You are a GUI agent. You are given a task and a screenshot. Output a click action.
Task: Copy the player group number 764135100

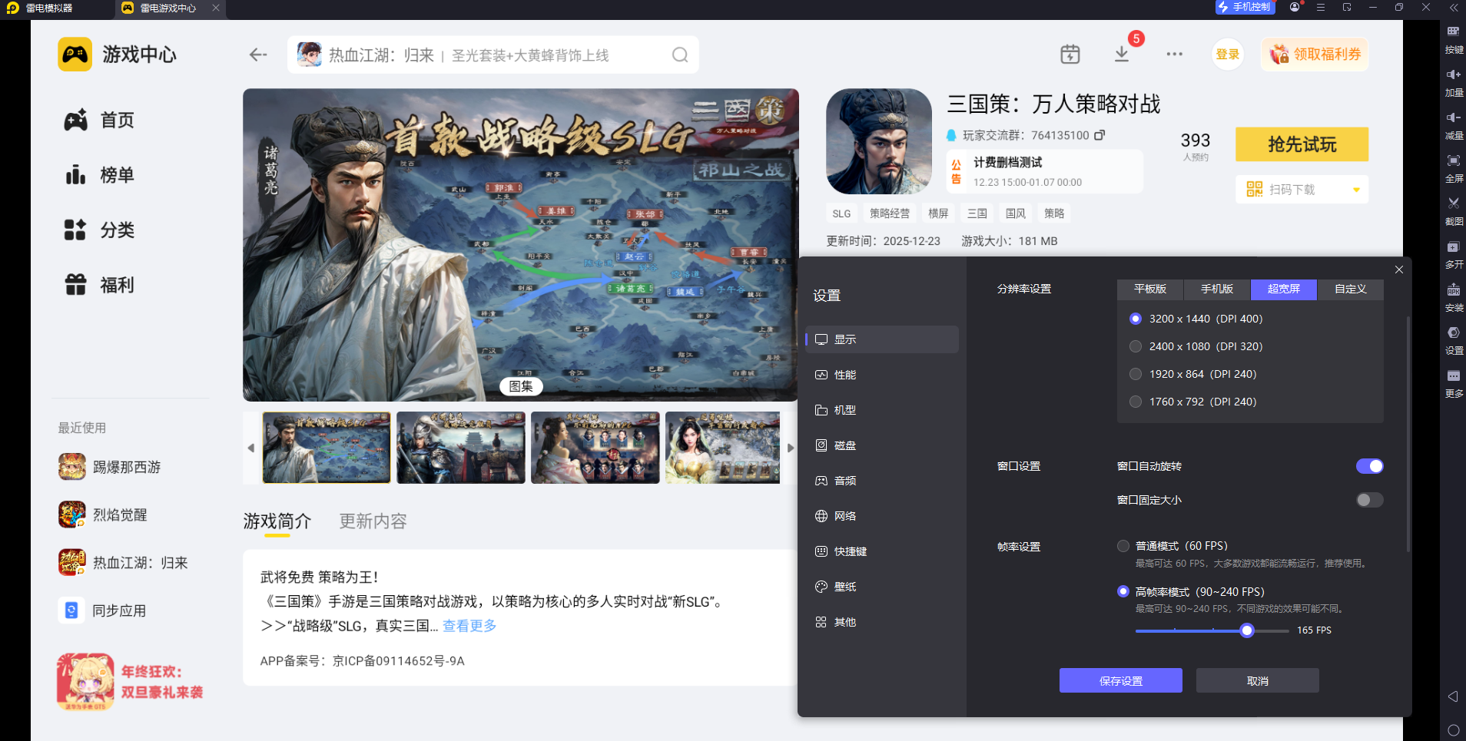(x=1099, y=135)
